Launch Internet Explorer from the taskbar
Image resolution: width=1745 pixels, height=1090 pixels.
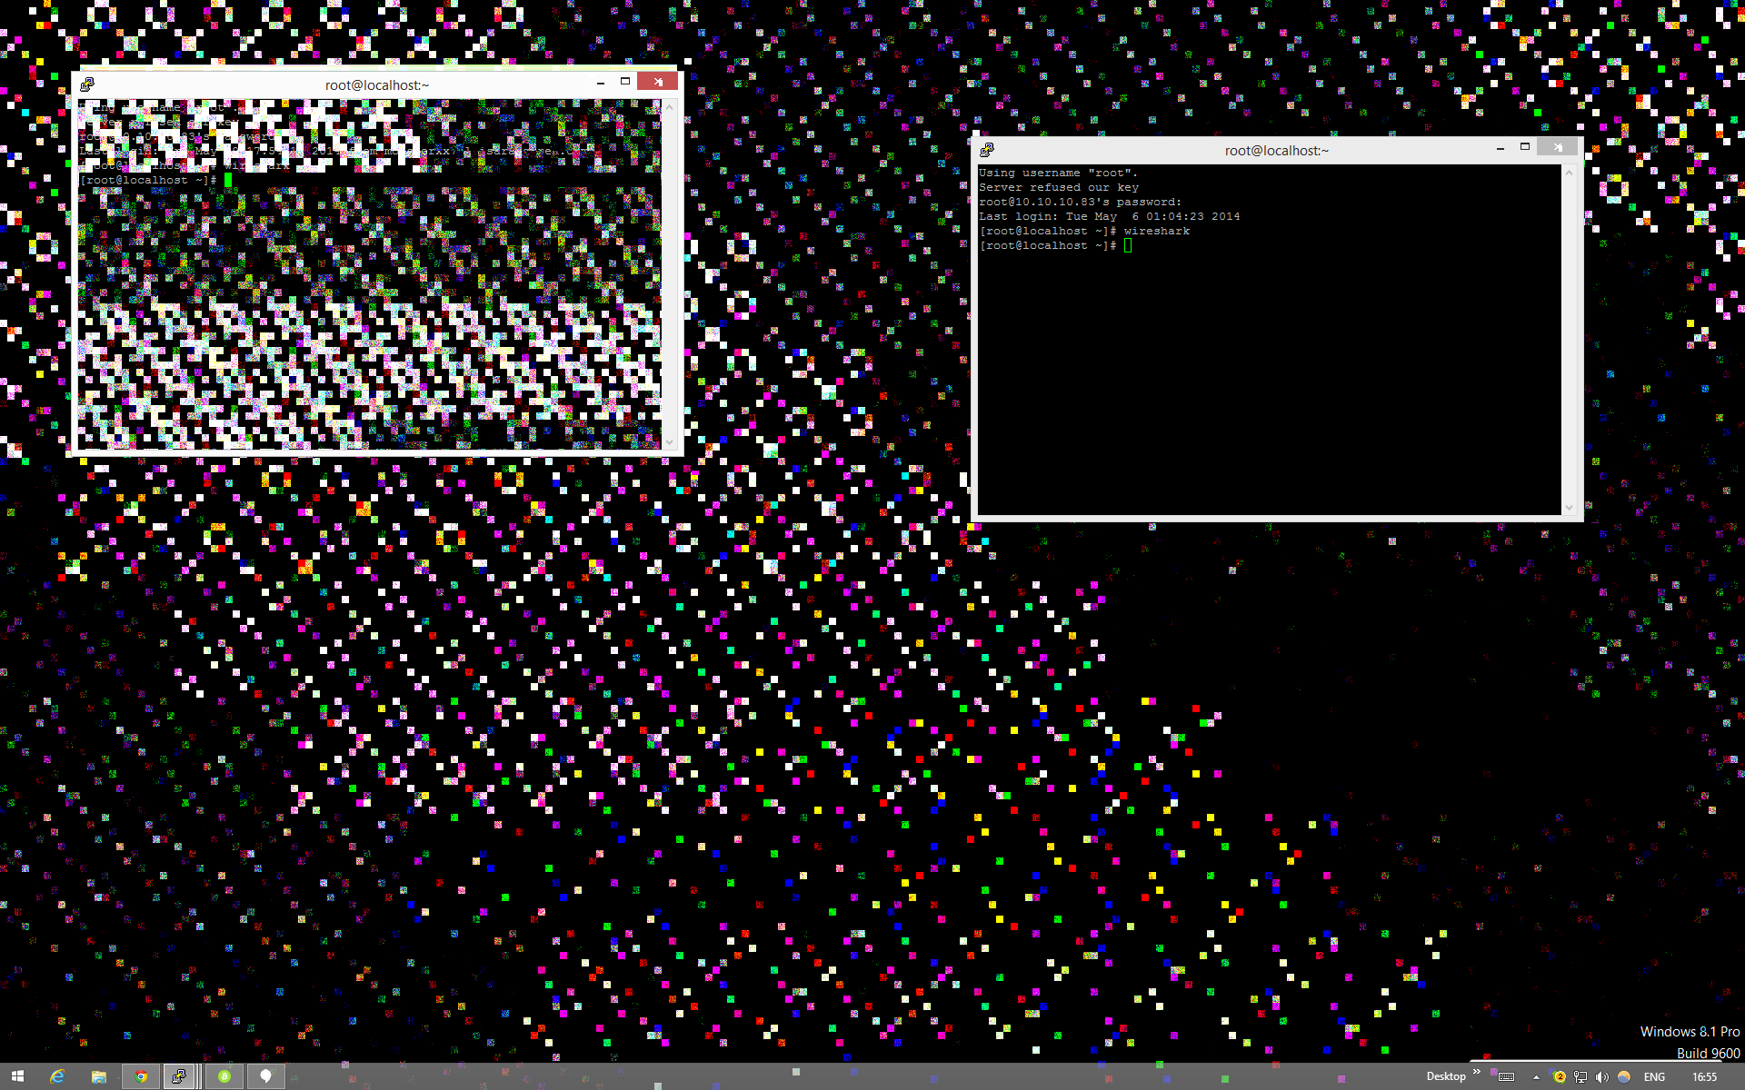[57, 1076]
